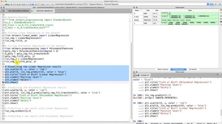
Task: Click the Save file toolbar icon
Action: coord(6,4)
